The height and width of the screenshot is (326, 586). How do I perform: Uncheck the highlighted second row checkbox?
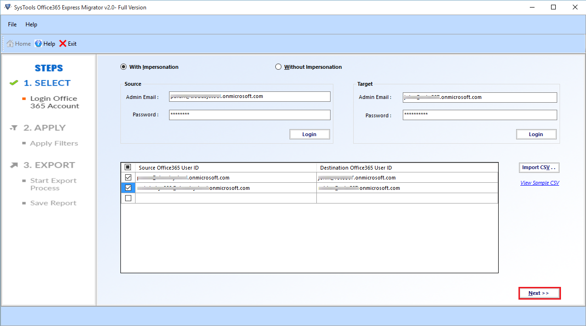128,188
